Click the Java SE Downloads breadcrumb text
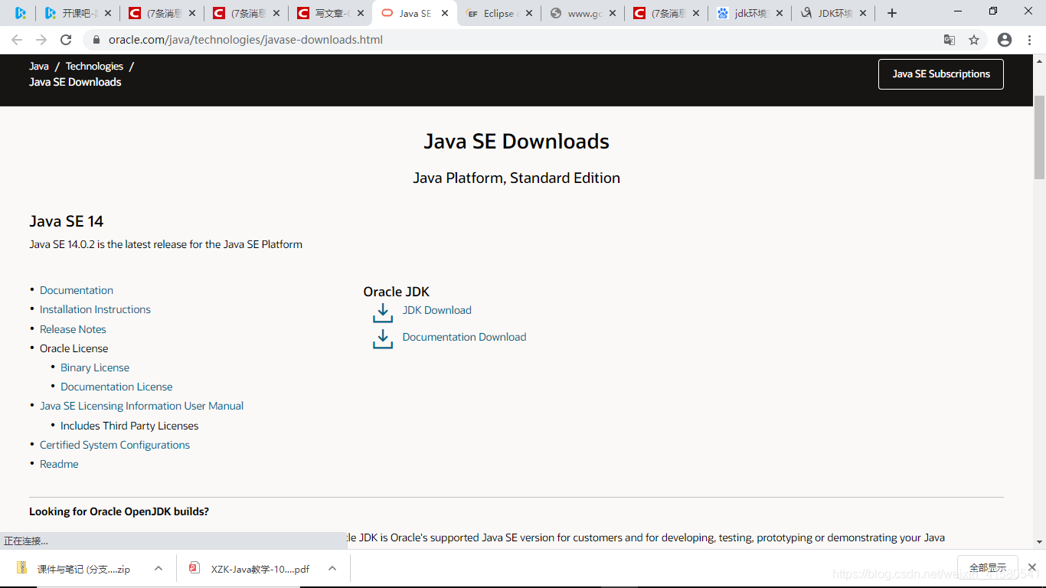The height and width of the screenshot is (588, 1046). point(75,82)
